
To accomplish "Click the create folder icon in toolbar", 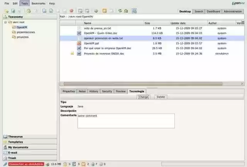I will pyautogui.click(x=6, y=11).
